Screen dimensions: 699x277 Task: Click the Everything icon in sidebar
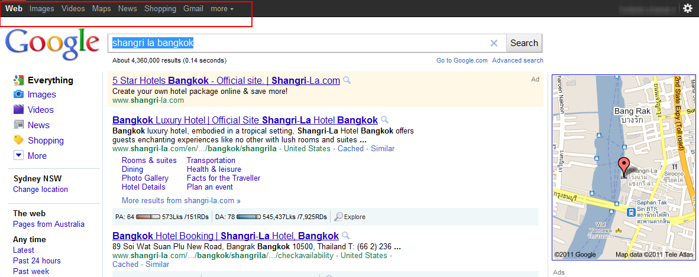point(18,80)
